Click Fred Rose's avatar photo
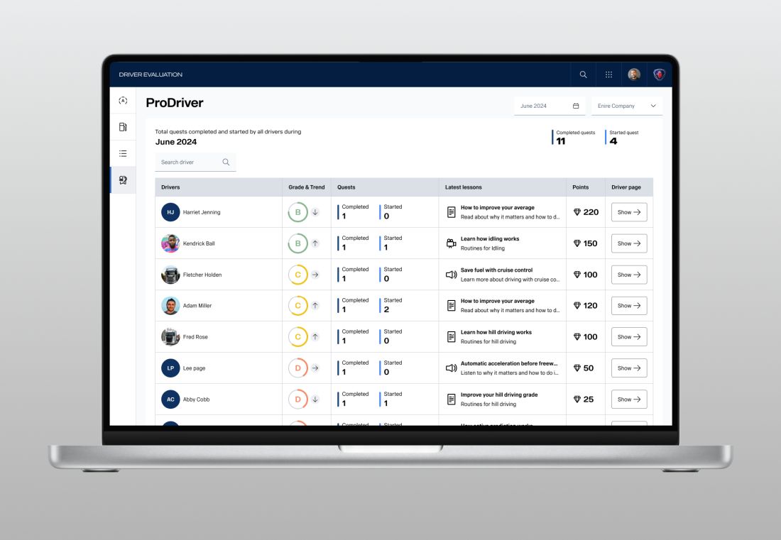The image size is (781, 540). coord(170,337)
